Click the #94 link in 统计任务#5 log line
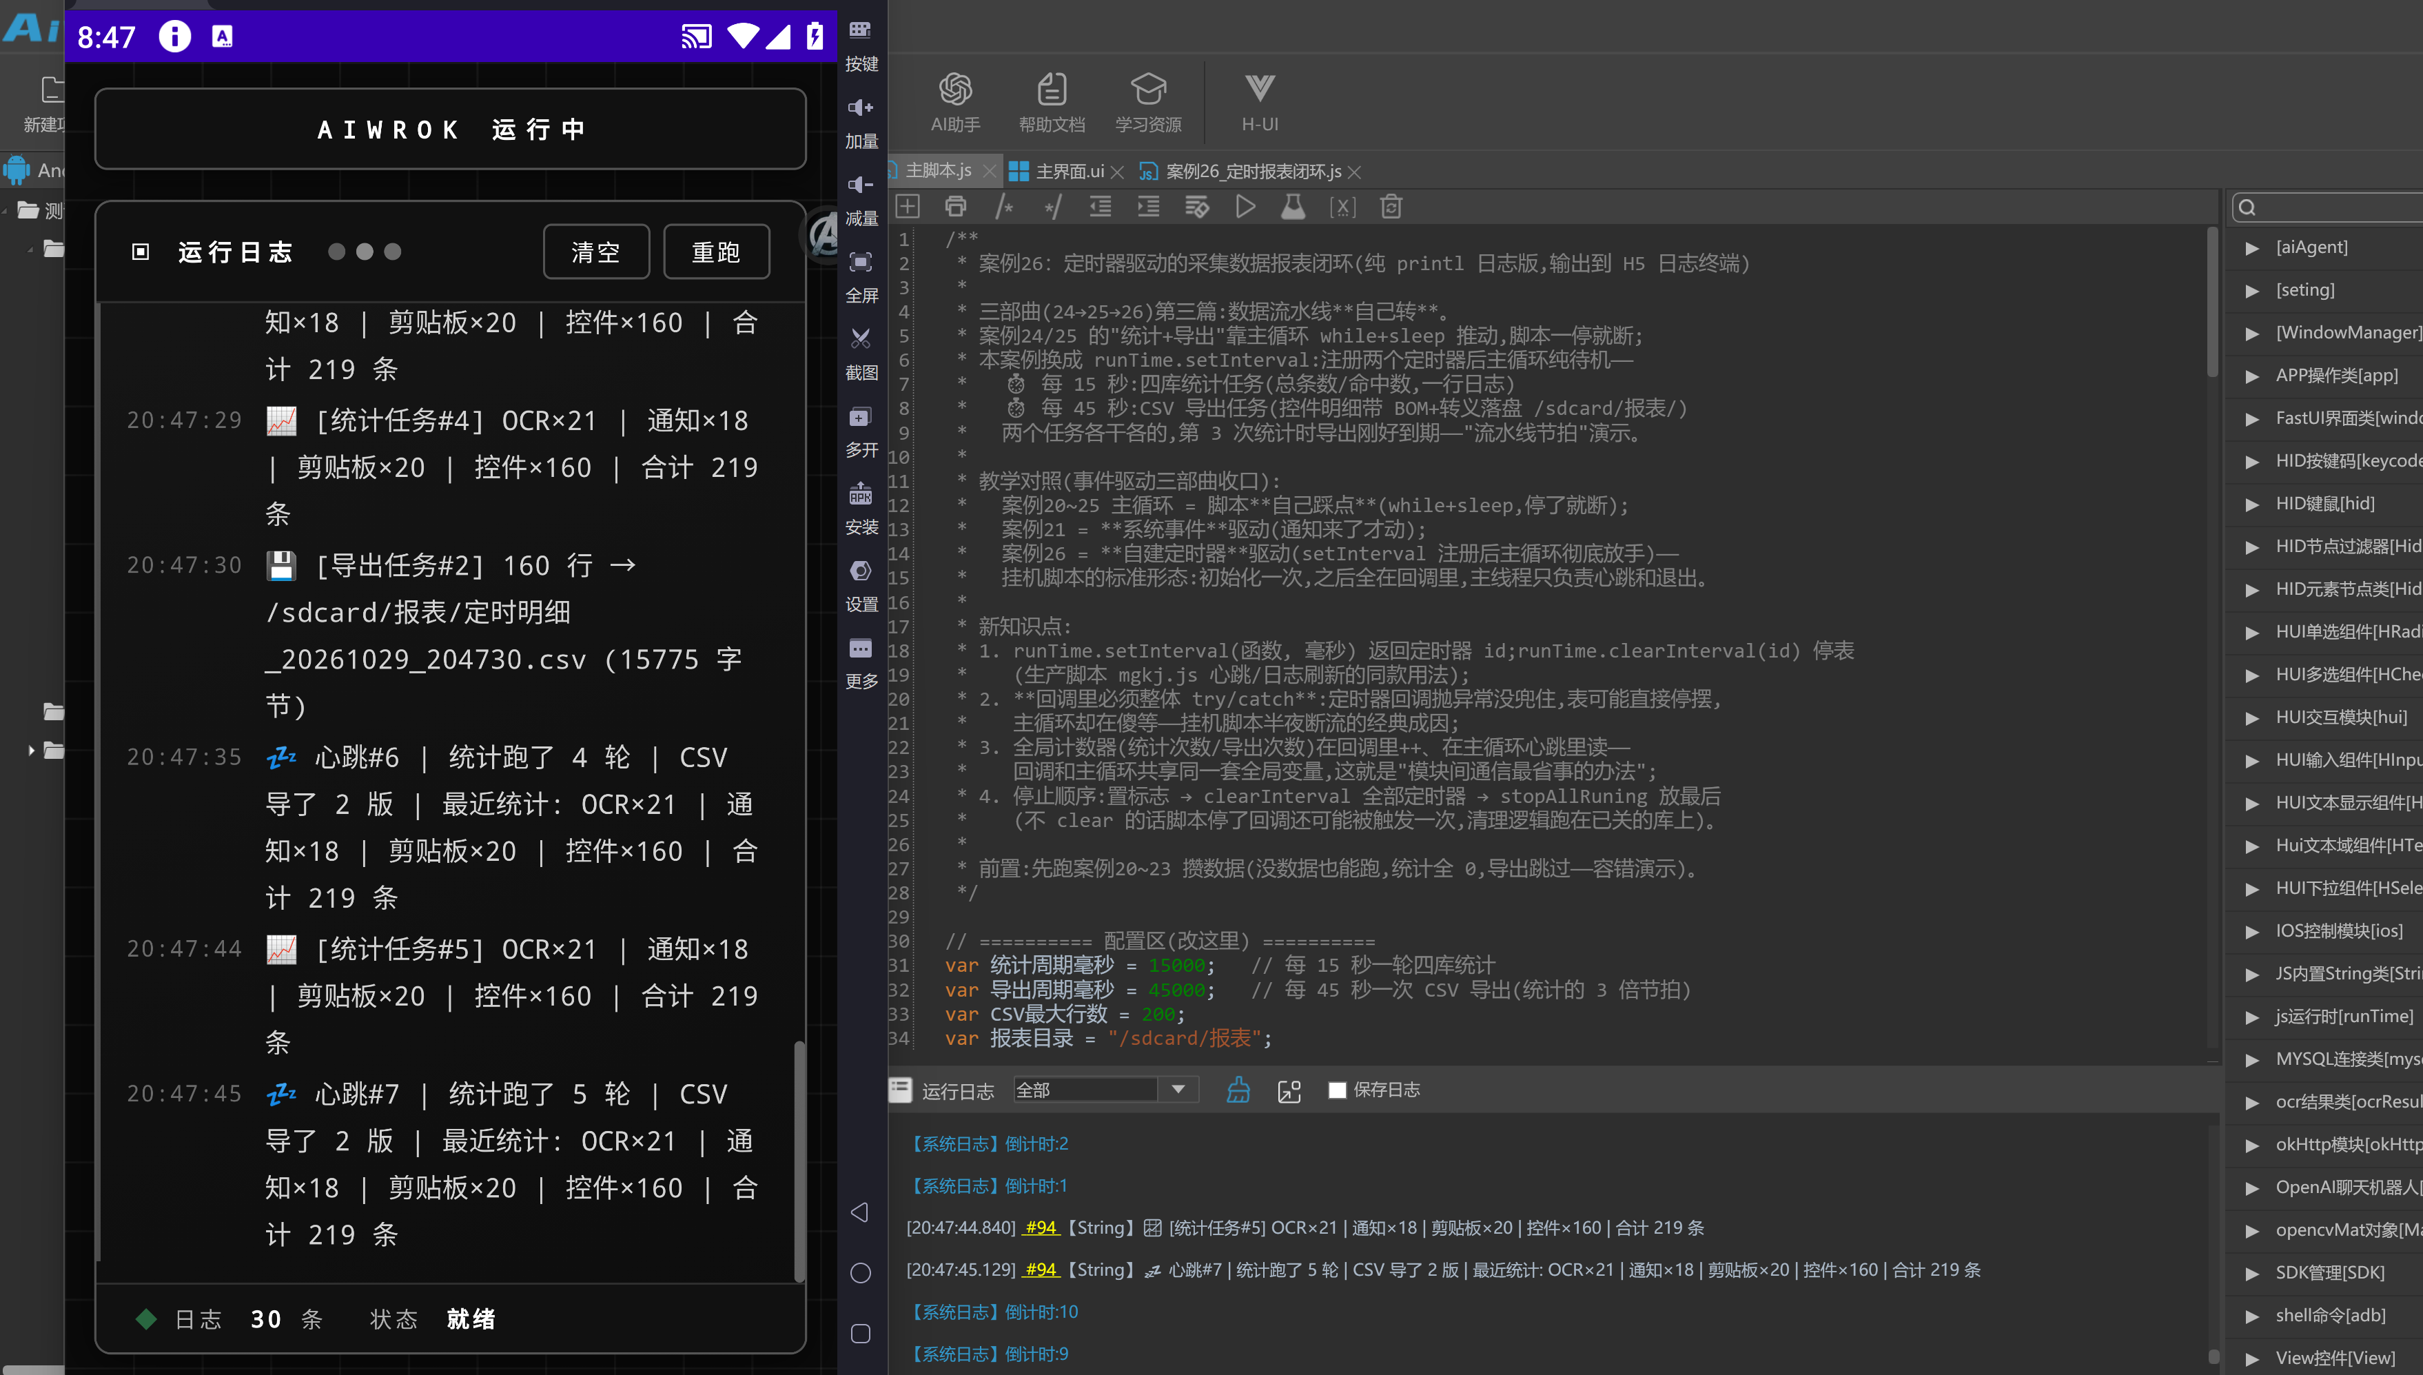 [x=1041, y=1228]
